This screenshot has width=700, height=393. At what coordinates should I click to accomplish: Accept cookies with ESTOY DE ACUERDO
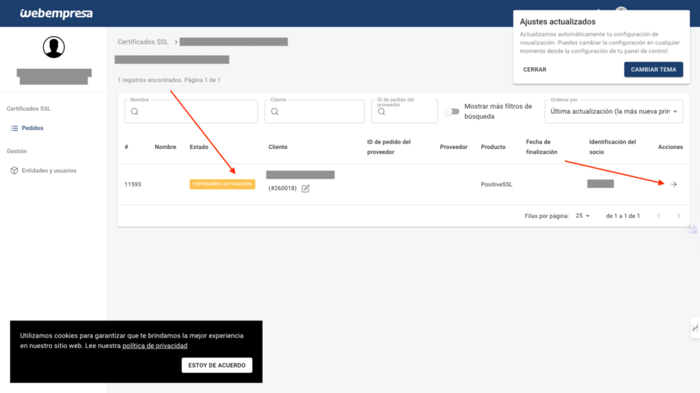(217, 365)
